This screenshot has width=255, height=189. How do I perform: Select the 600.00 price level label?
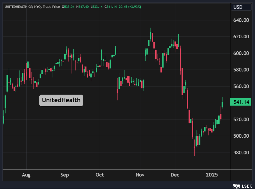click(x=241, y=53)
